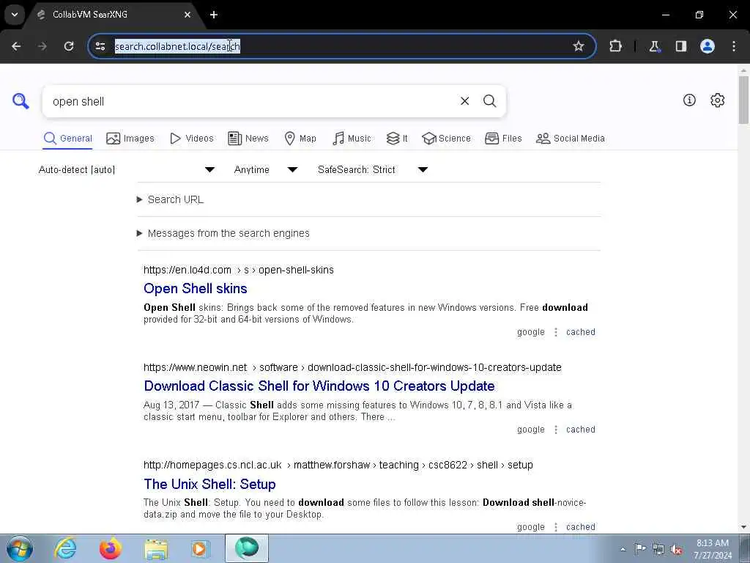Open Windows Explorer folder in taskbar
The width and height of the screenshot is (750, 563).
(156, 548)
